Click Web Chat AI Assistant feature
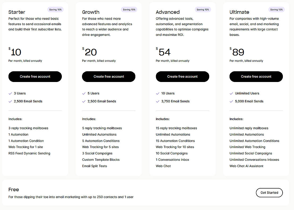Viewport: 294px width, 210px height. pyautogui.click(x=247, y=166)
